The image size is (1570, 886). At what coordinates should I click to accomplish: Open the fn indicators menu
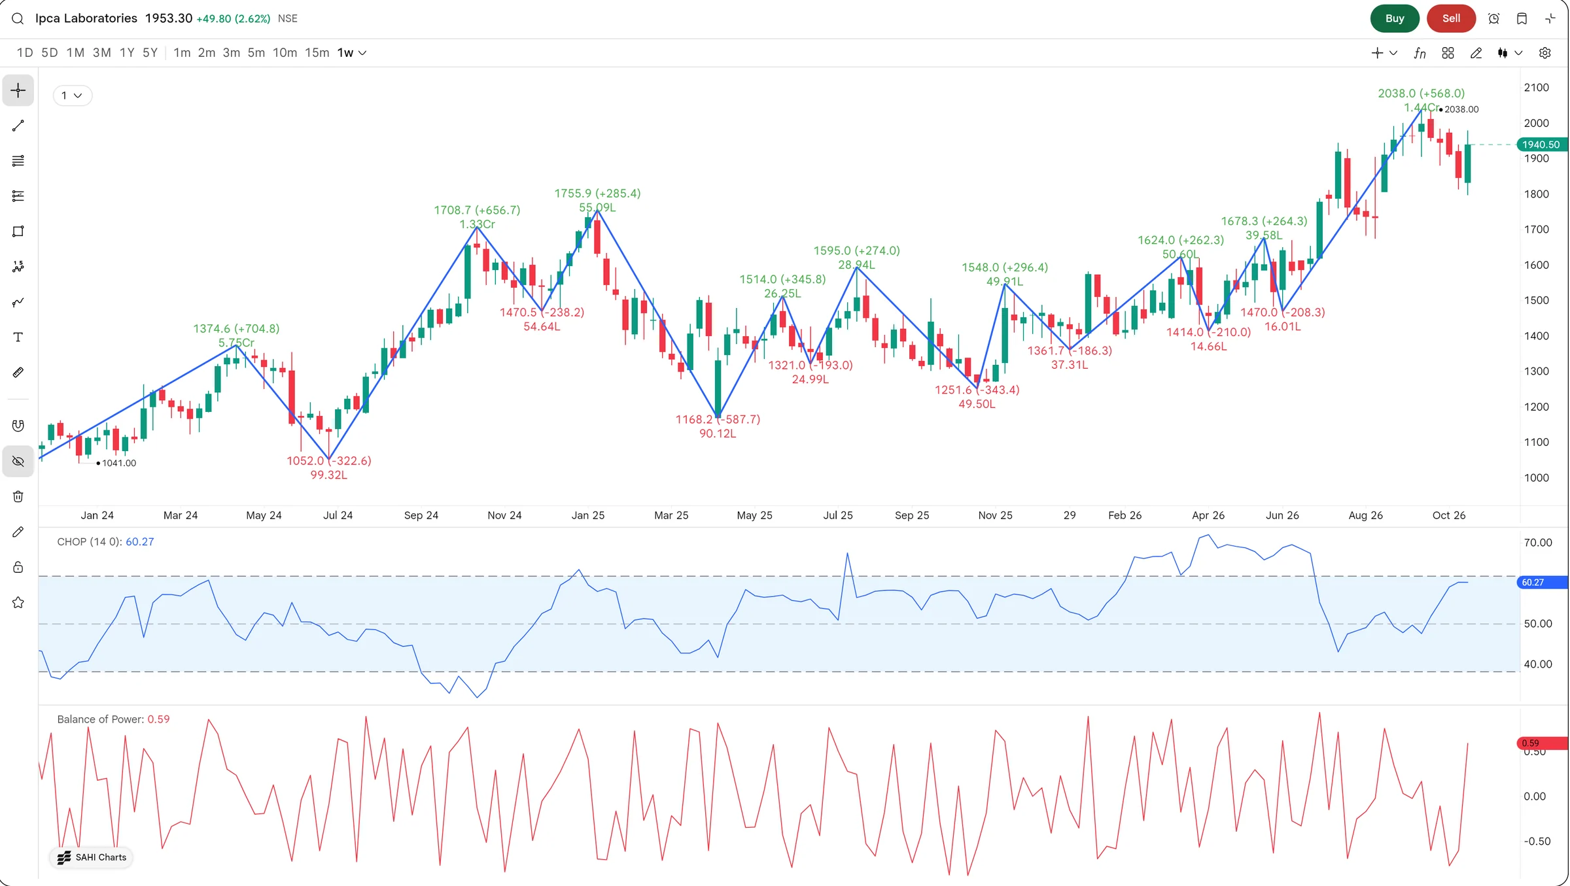point(1420,53)
